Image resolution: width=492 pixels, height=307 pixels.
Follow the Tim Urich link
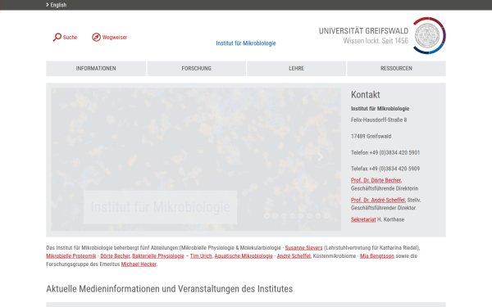[x=201, y=256]
